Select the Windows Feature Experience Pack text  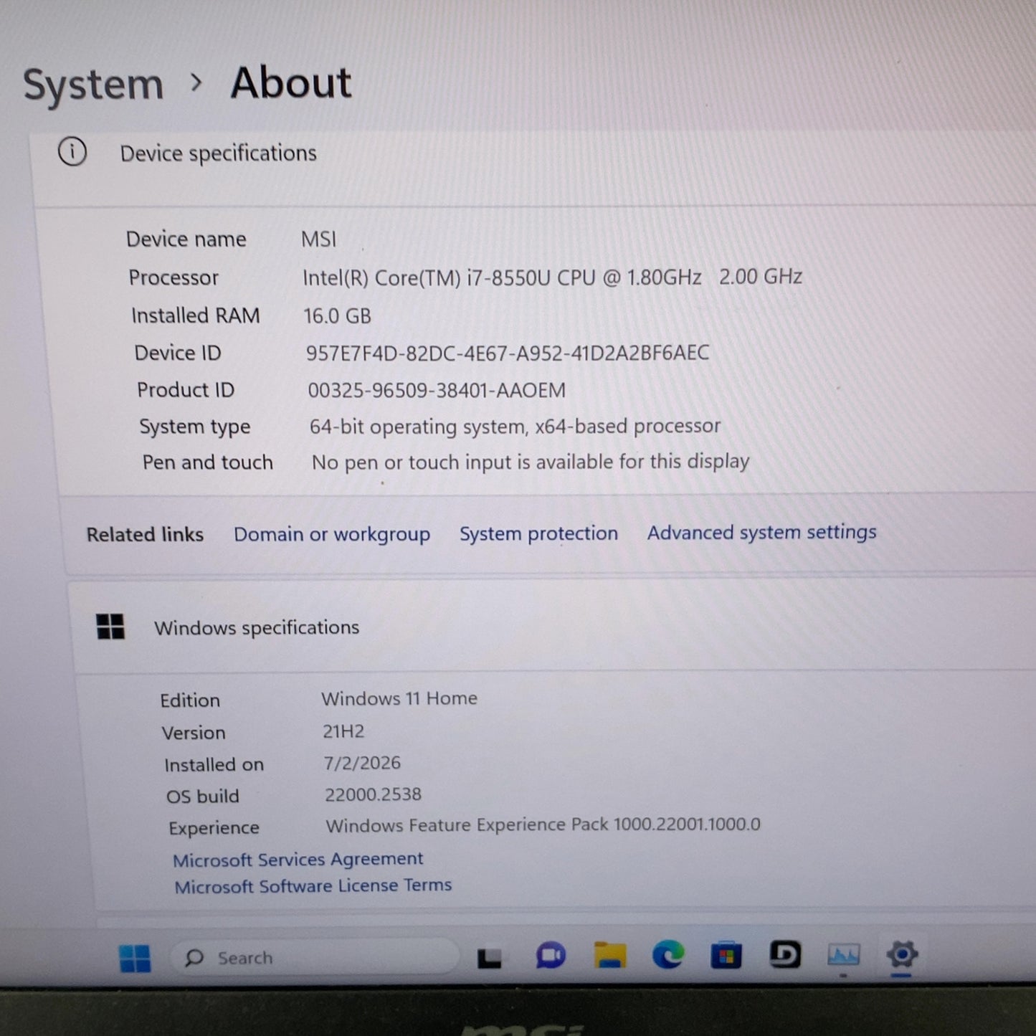543,825
